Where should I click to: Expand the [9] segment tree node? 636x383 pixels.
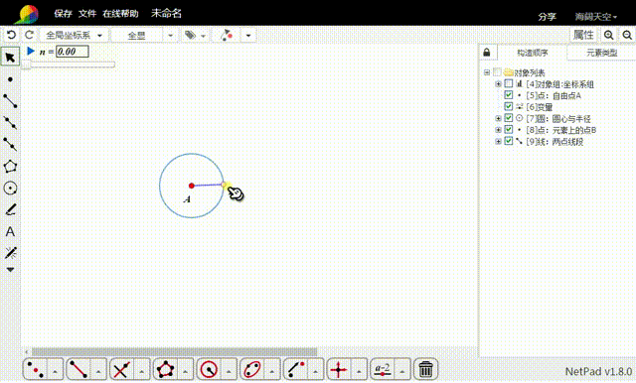[498, 141]
